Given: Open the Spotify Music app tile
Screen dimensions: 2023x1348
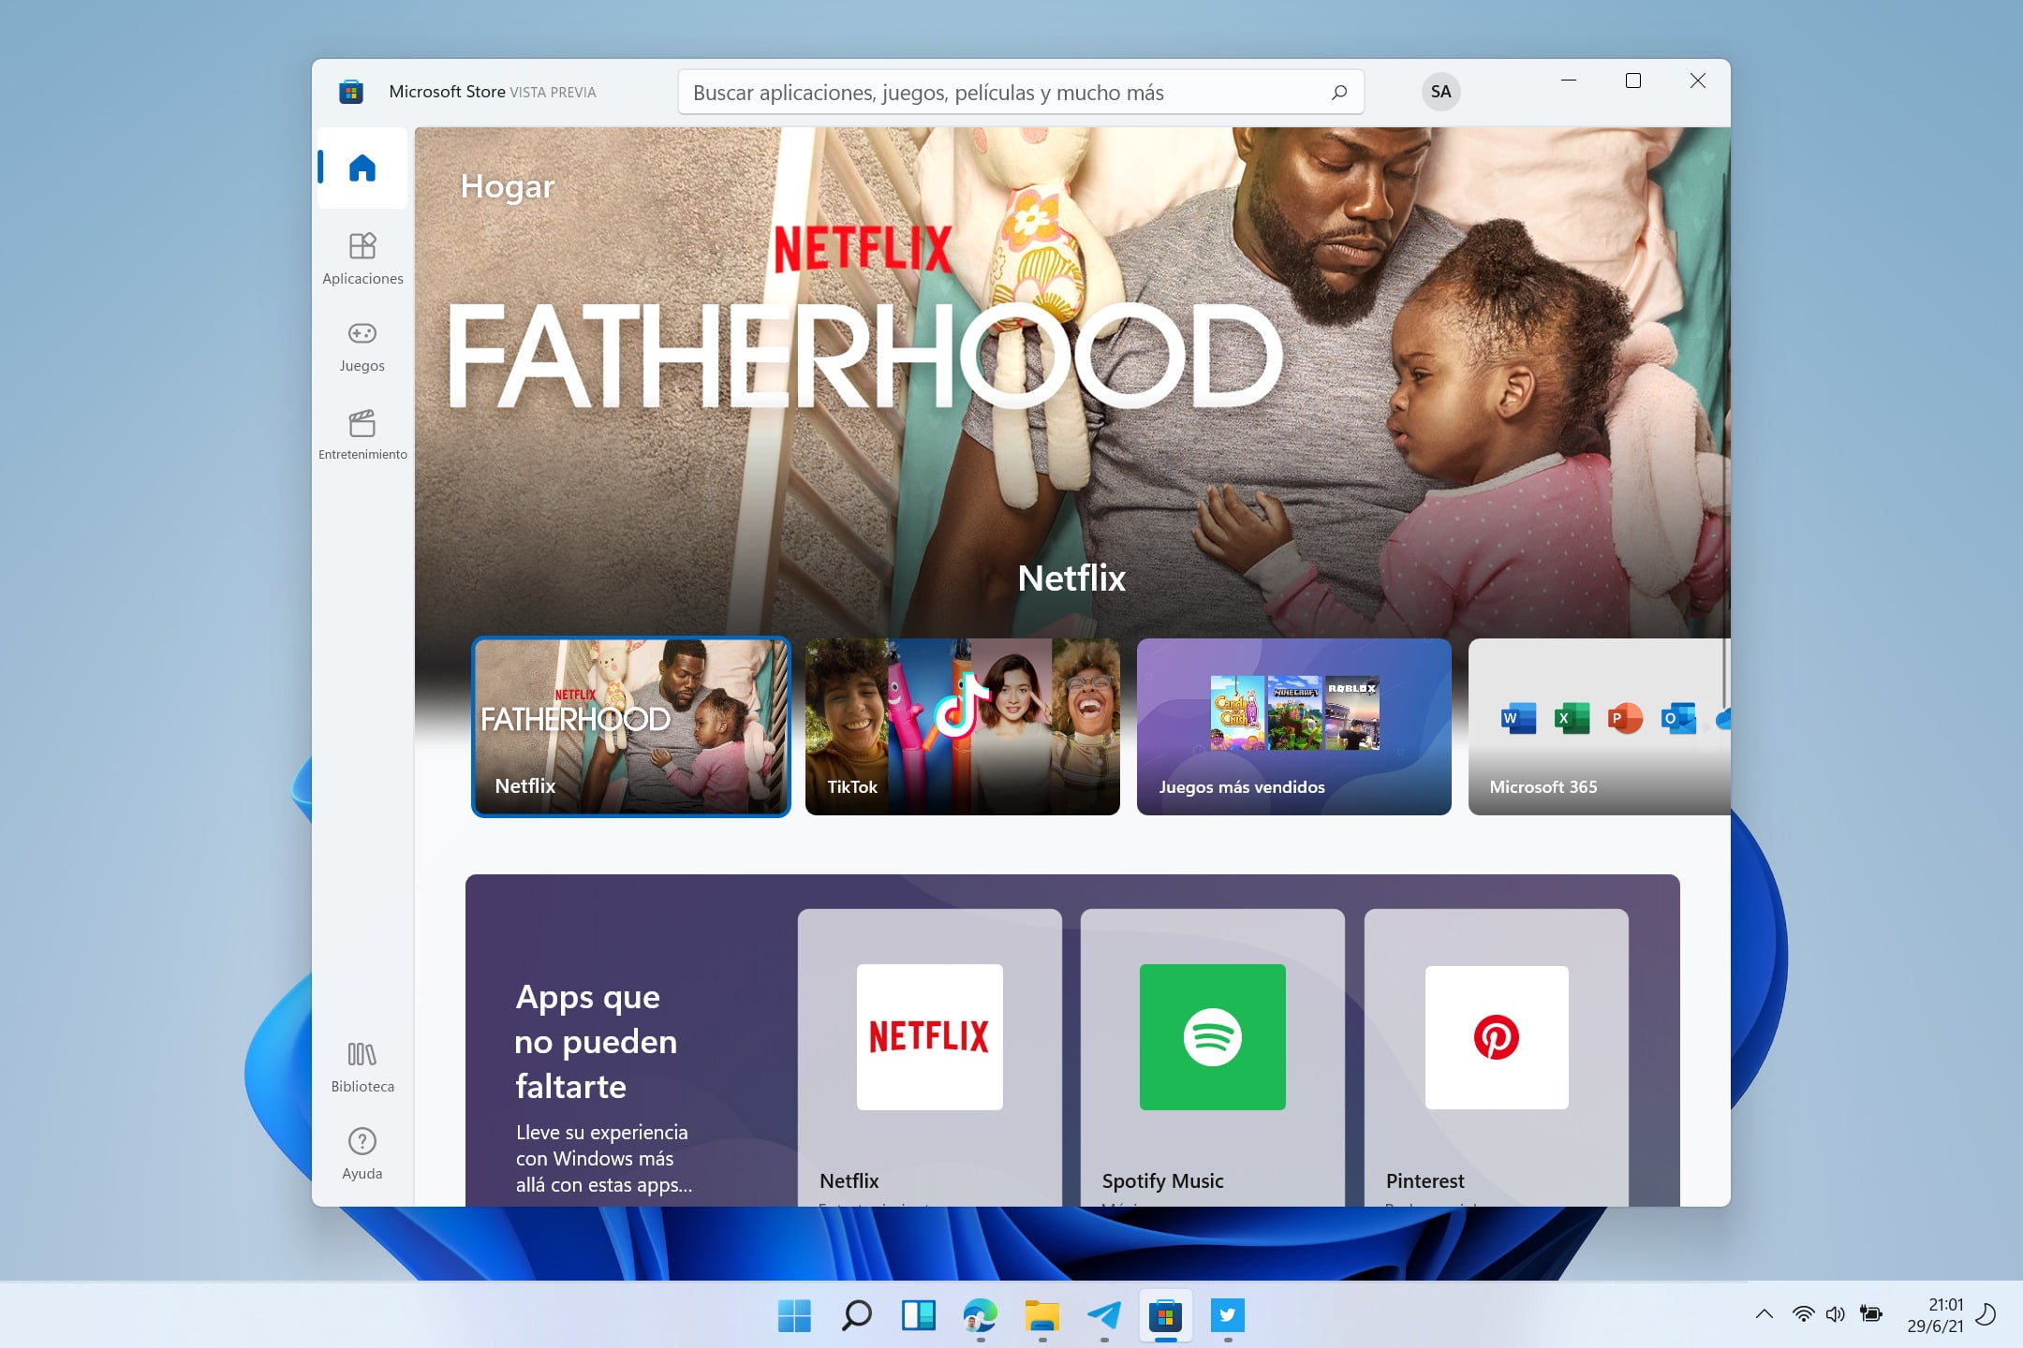Looking at the screenshot, I should (x=1213, y=1057).
